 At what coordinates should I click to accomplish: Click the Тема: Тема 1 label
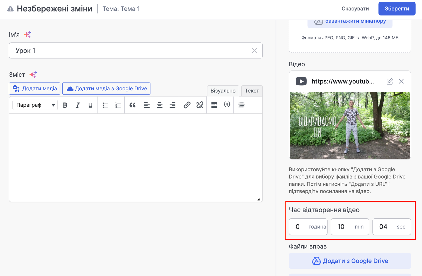(x=121, y=9)
